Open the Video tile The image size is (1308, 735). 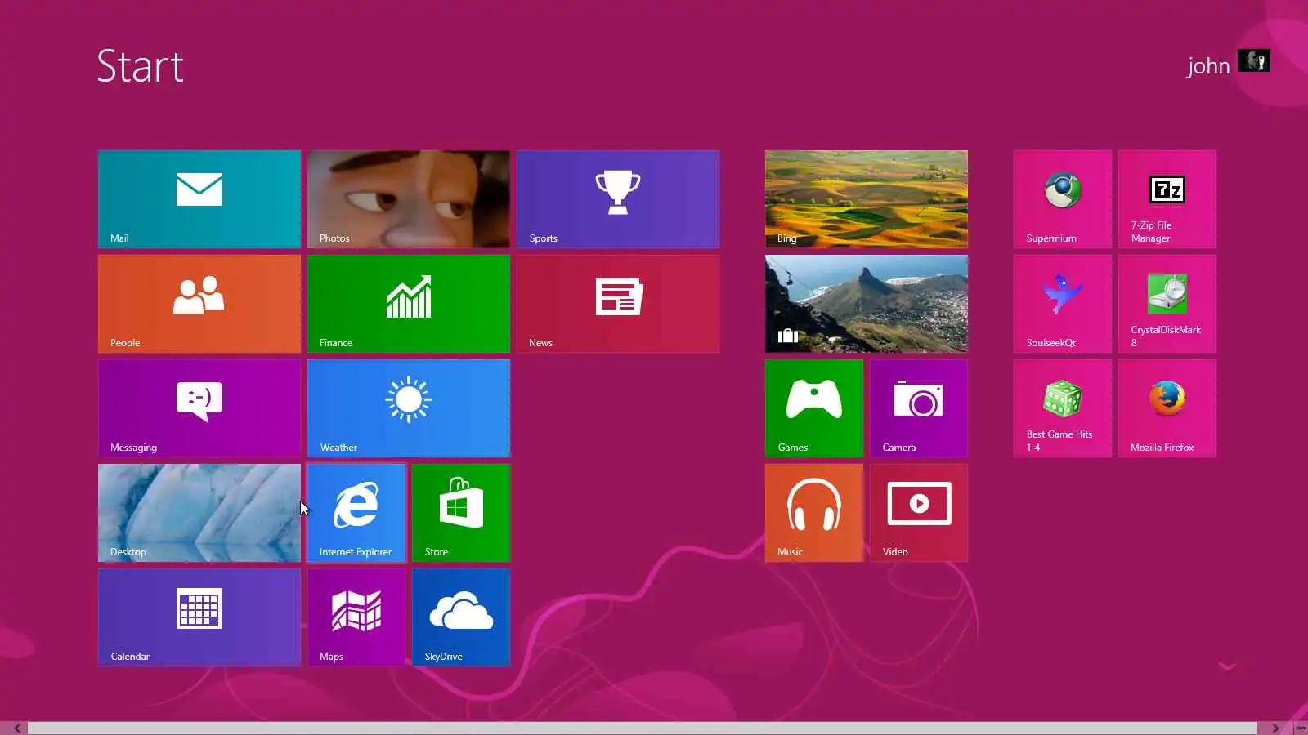pos(919,513)
